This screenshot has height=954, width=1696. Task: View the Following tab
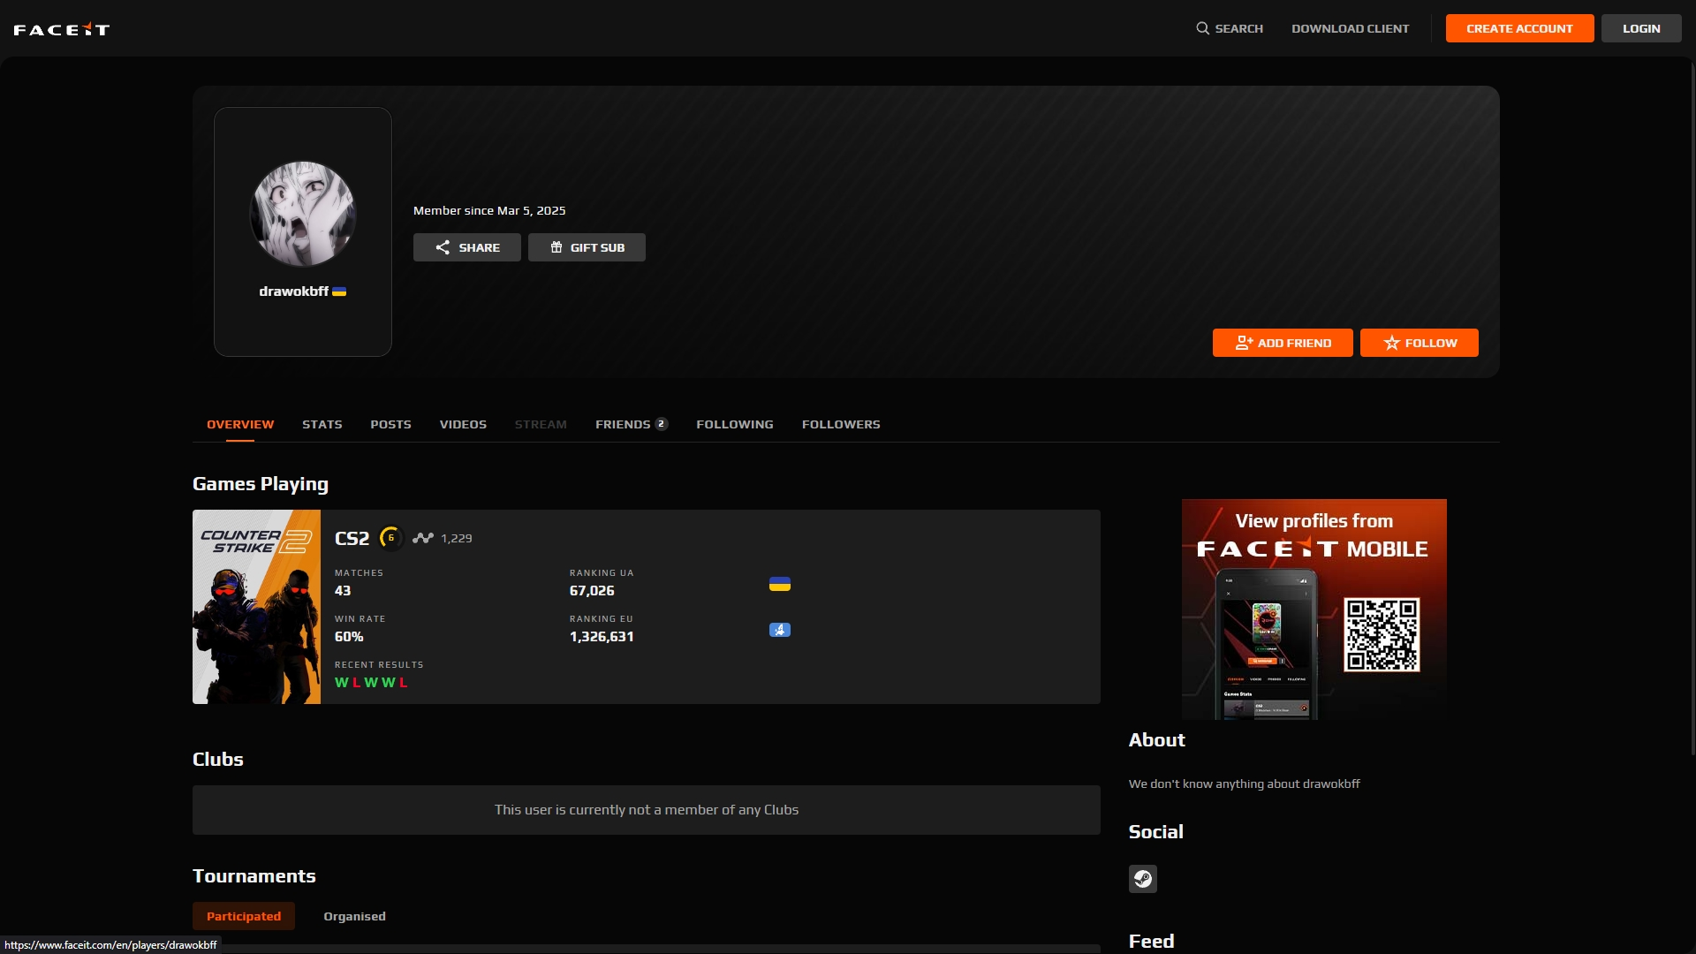tap(735, 425)
